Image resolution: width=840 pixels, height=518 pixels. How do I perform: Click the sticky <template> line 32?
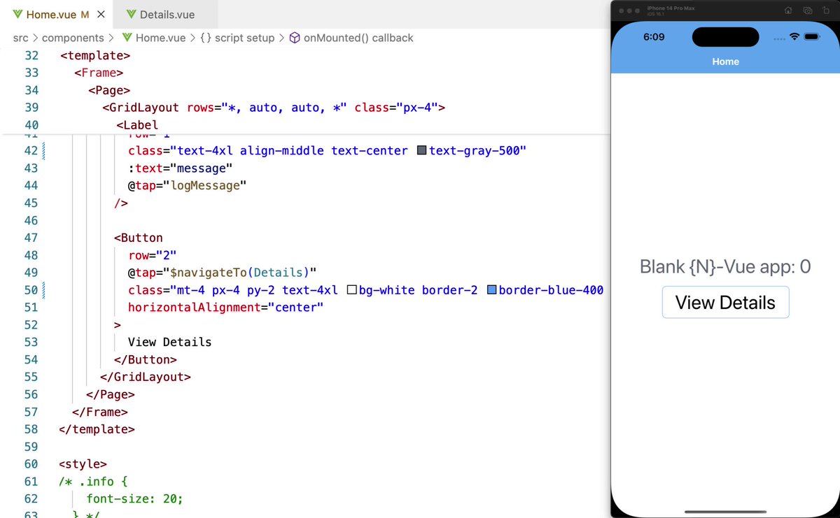pos(95,55)
